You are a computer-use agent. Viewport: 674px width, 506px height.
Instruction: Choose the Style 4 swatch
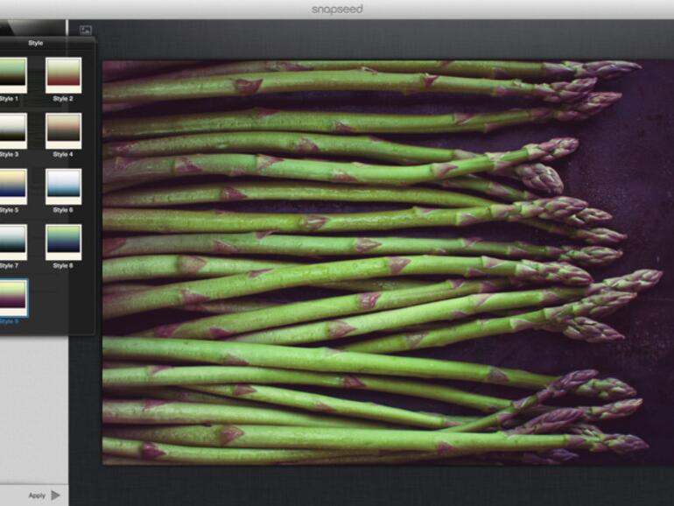pos(63,130)
